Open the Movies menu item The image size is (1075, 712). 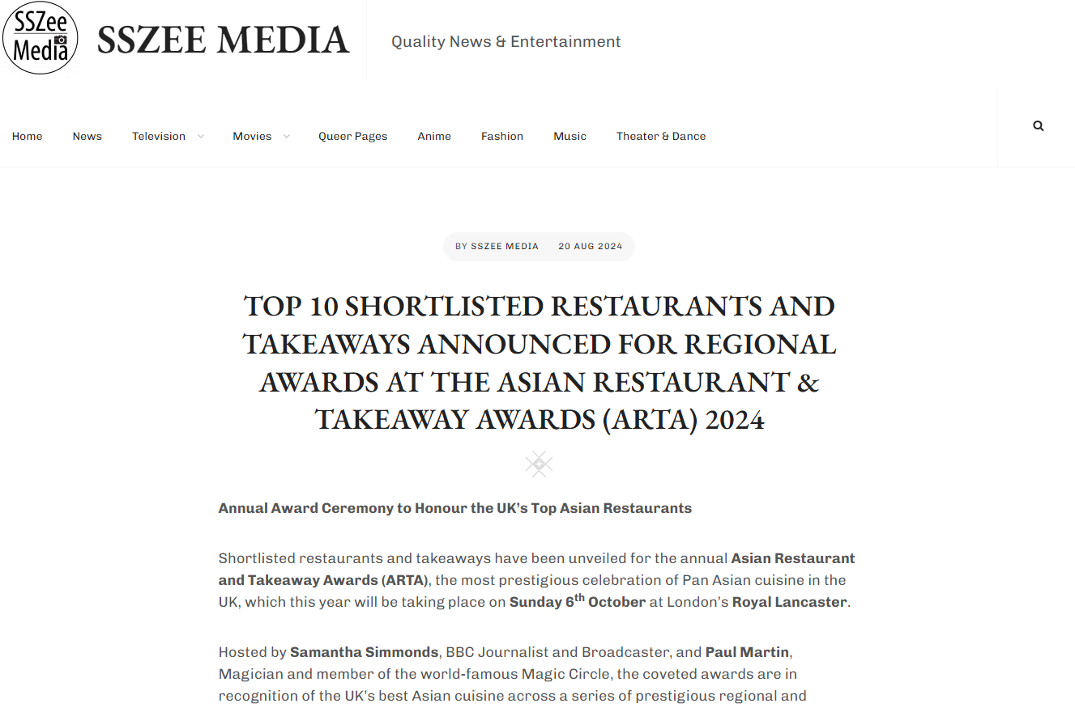point(252,136)
